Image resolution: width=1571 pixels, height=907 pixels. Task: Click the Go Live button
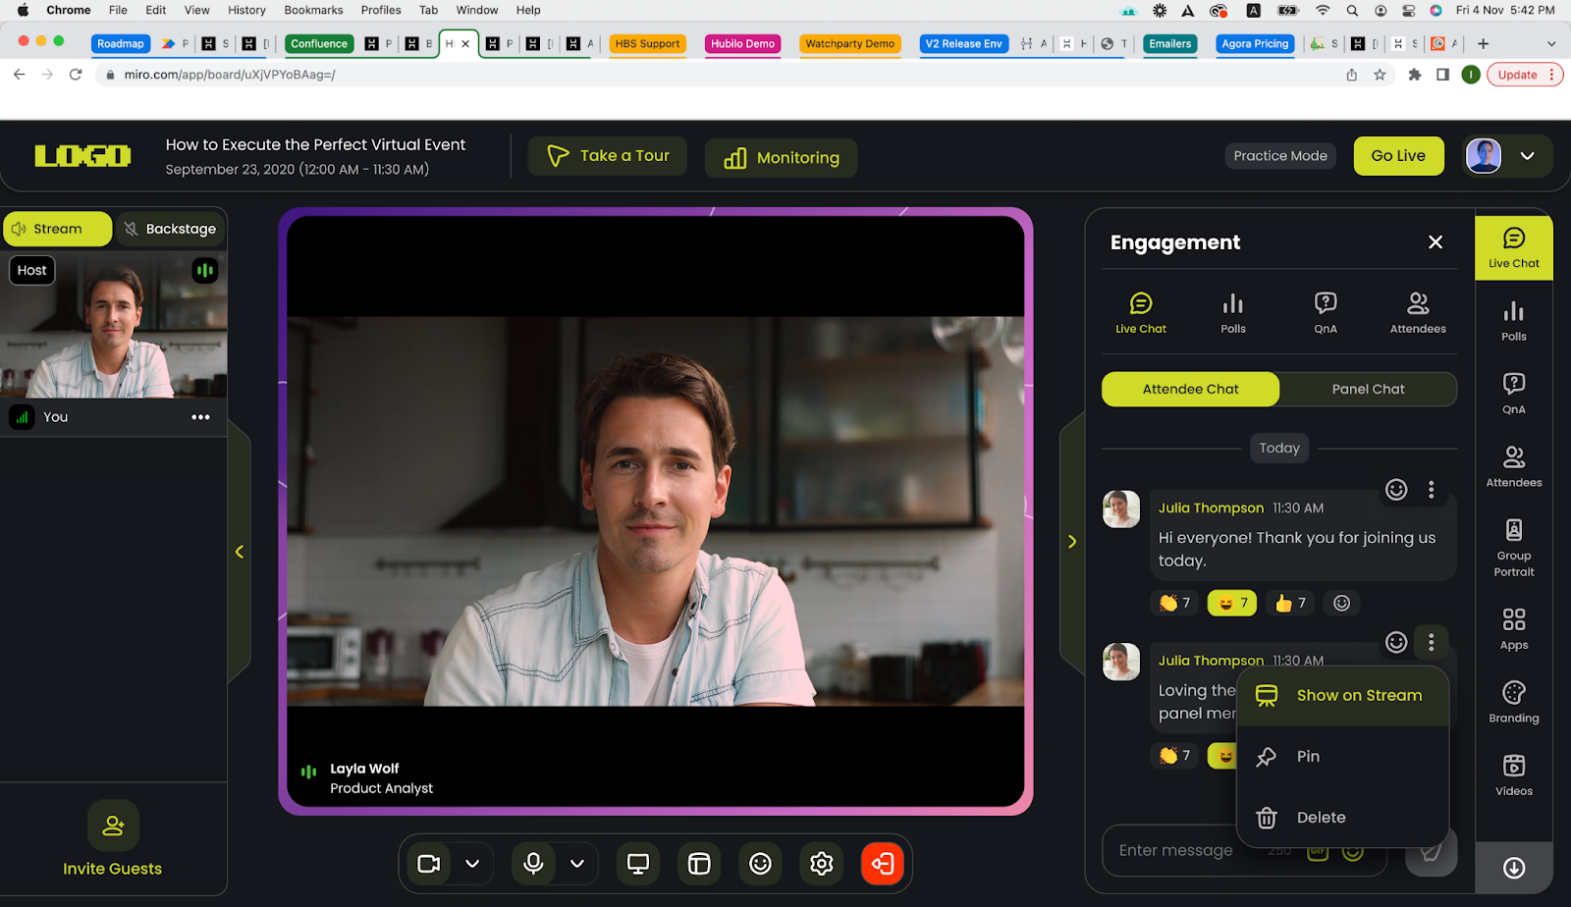pos(1398,156)
